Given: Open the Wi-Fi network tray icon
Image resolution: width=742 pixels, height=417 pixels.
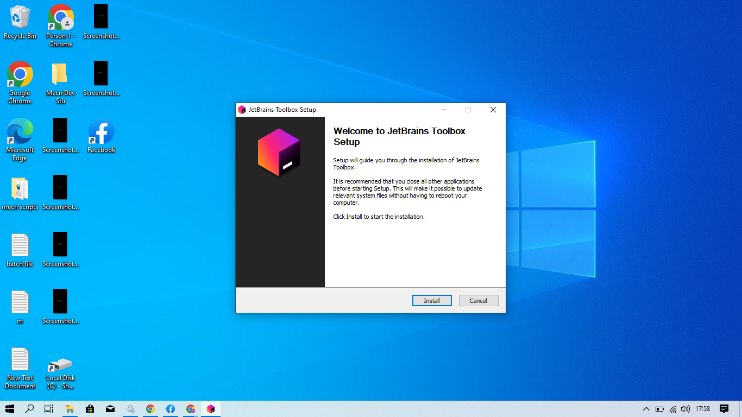Looking at the screenshot, I should [673, 409].
